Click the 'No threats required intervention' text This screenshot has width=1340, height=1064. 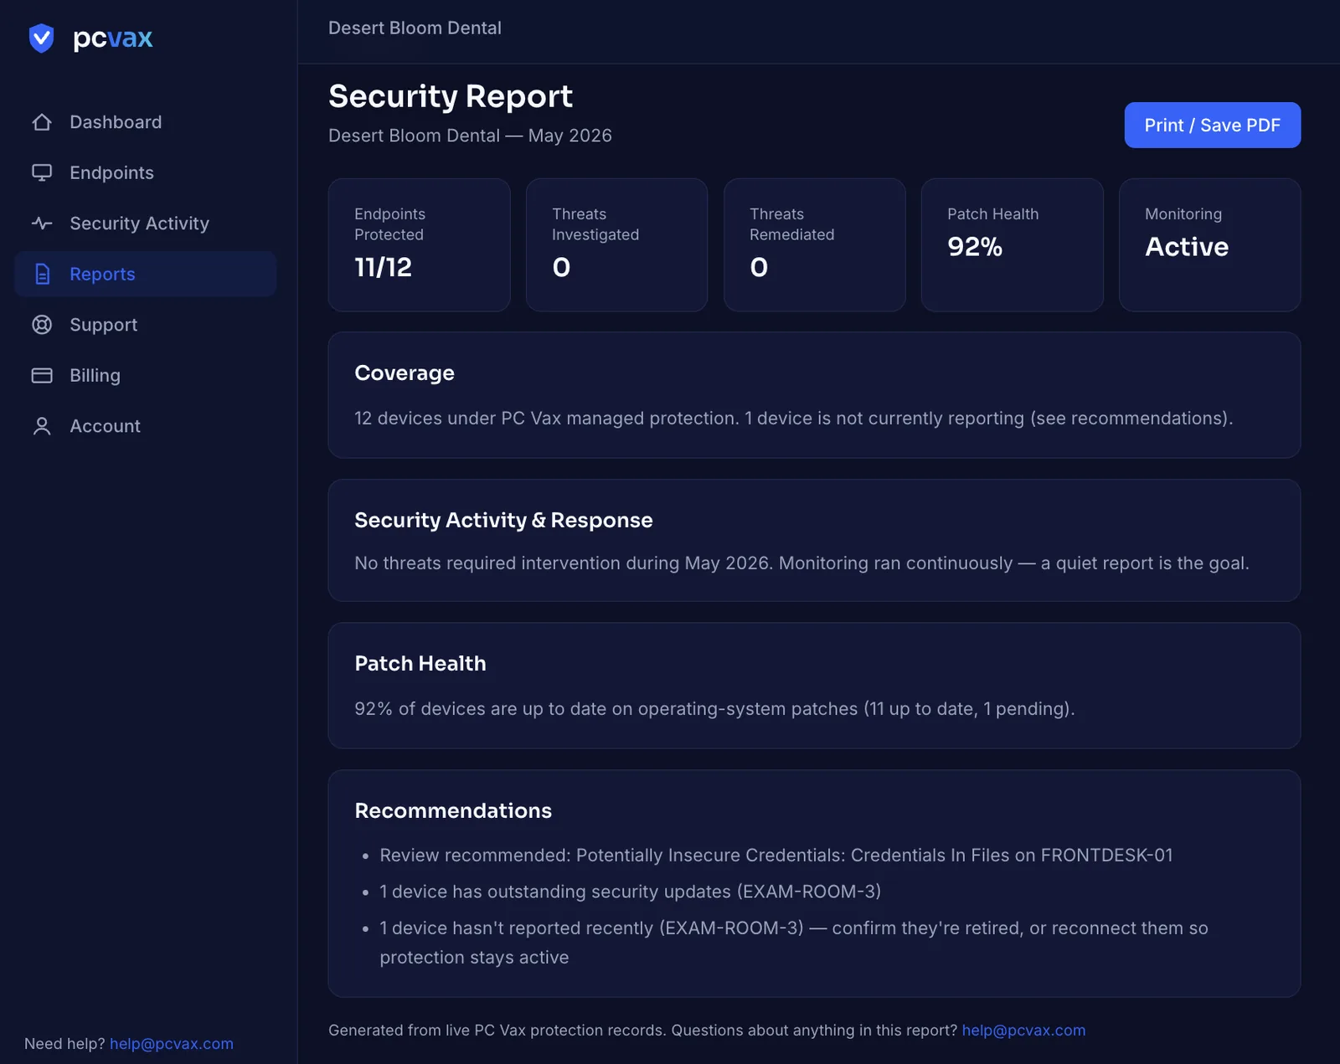tap(801, 563)
